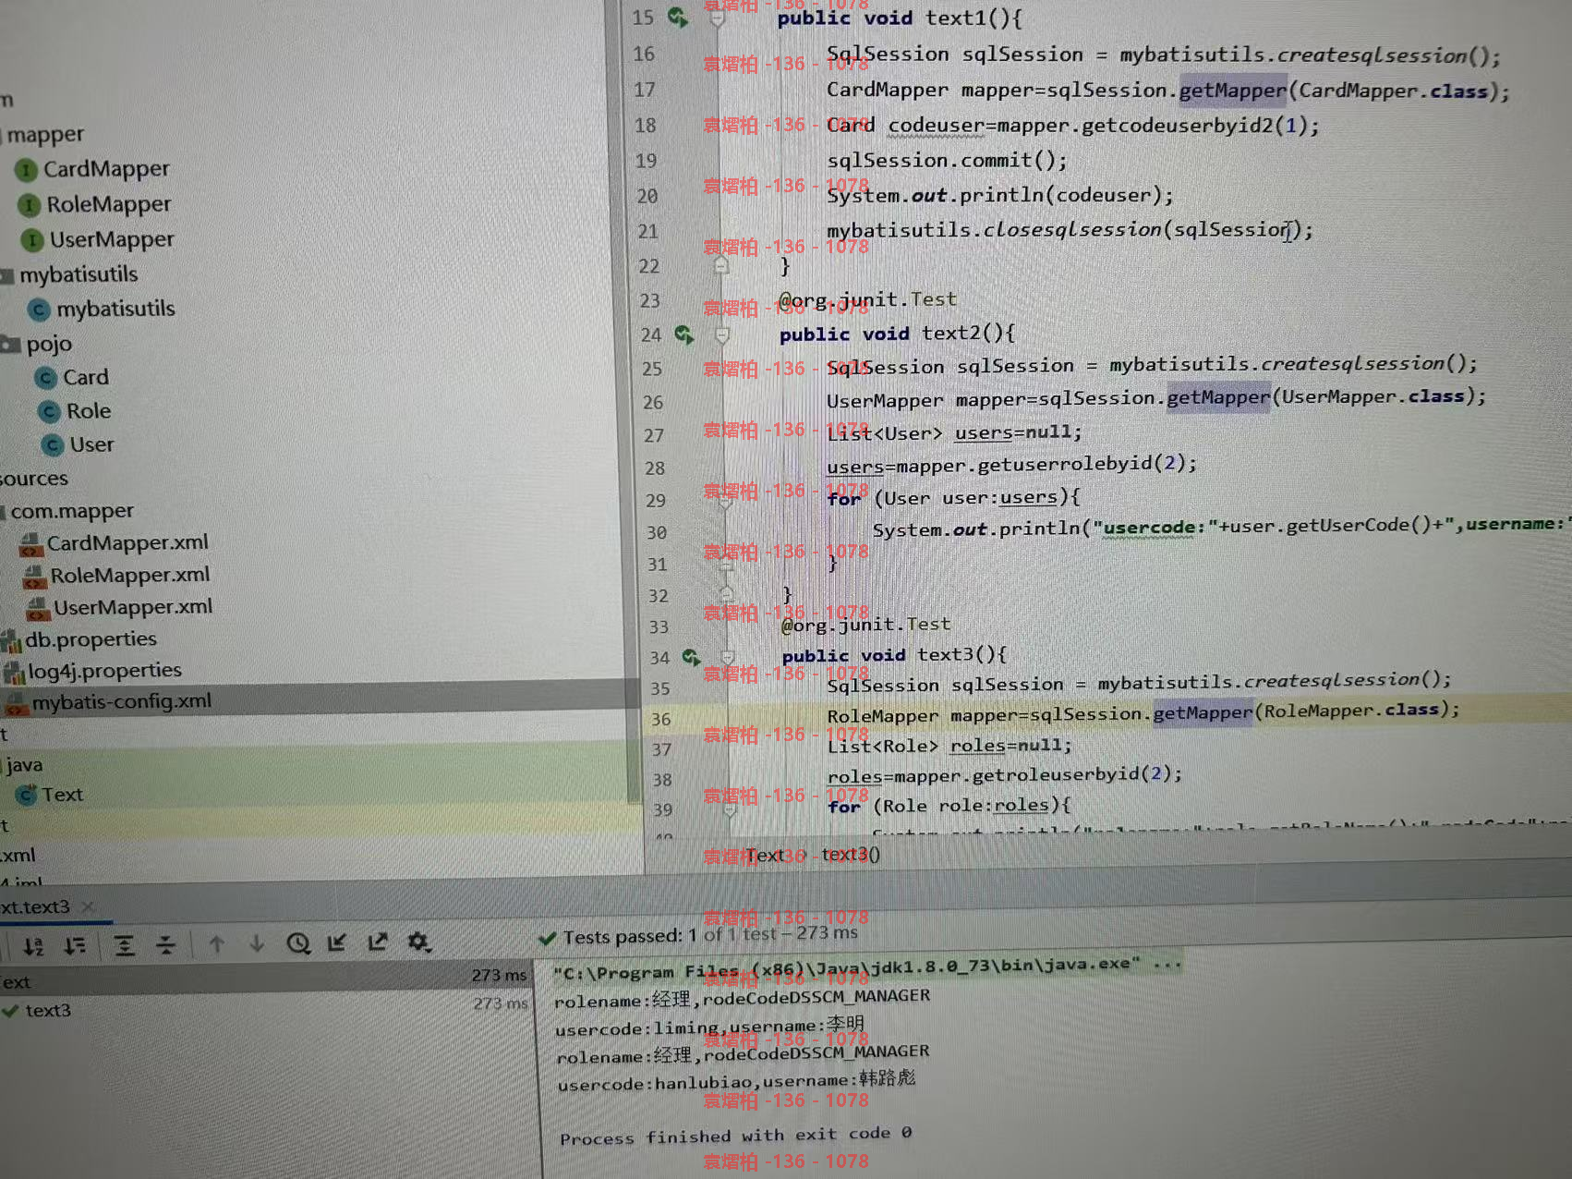Collapse the text3 method fold marker

(728, 657)
